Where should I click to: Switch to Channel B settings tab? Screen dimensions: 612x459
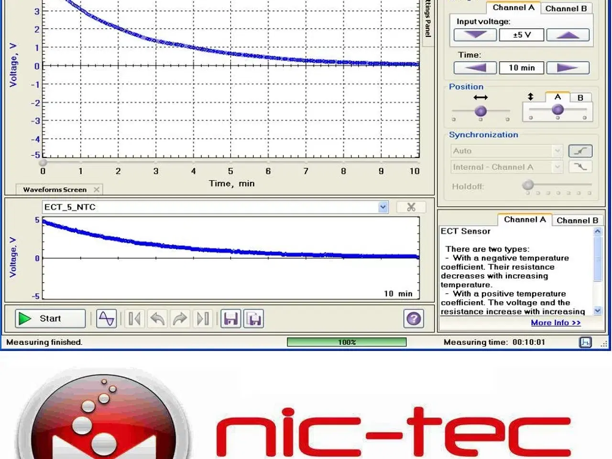566,9
